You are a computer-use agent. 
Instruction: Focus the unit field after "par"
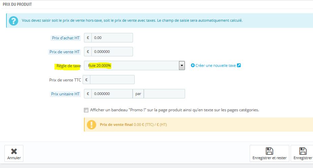(164, 94)
